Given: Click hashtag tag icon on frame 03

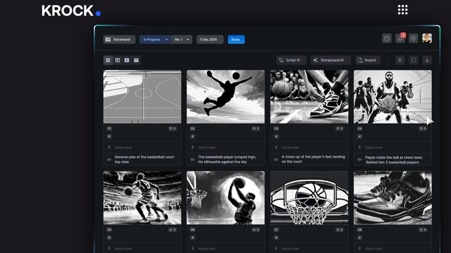Looking at the screenshot, I should [x=276, y=136].
